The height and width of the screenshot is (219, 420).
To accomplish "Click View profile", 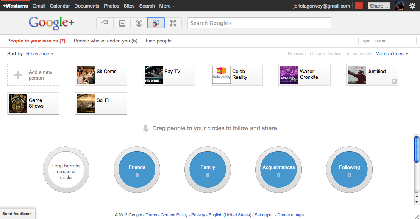I will coord(359,53).
